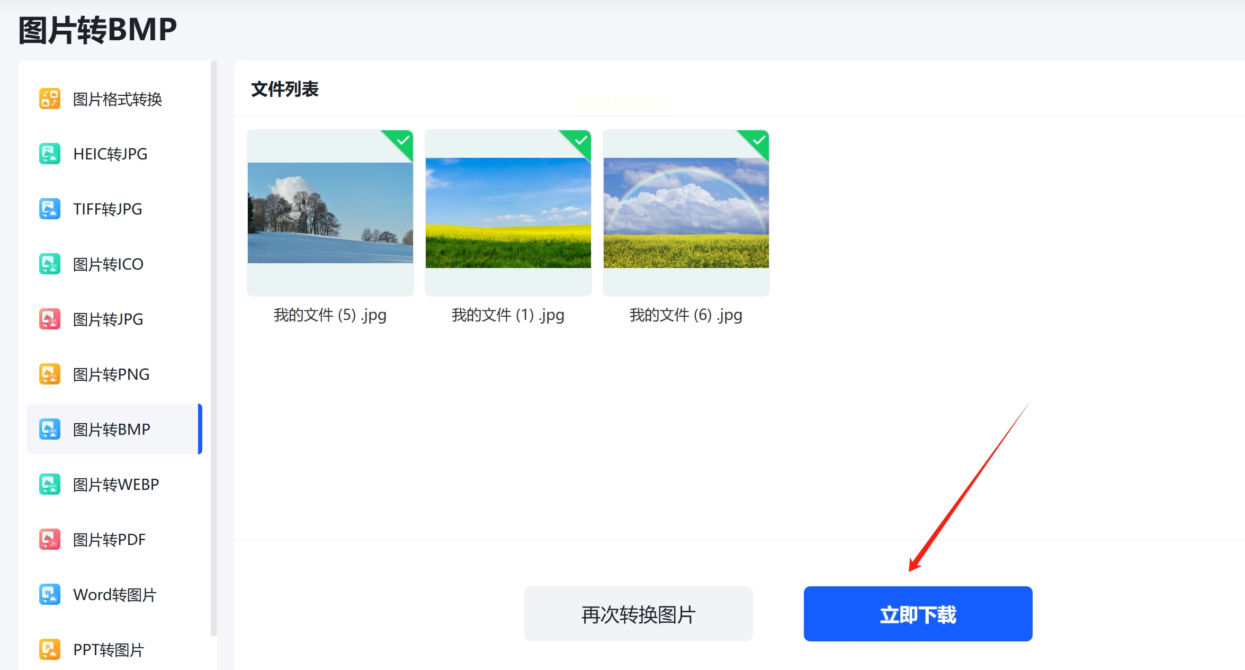Uncheck the green checkmark on 我的文件 (5).jpg
The image size is (1245, 670).
tap(404, 140)
